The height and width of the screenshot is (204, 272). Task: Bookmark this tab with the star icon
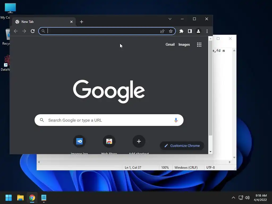(x=171, y=31)
